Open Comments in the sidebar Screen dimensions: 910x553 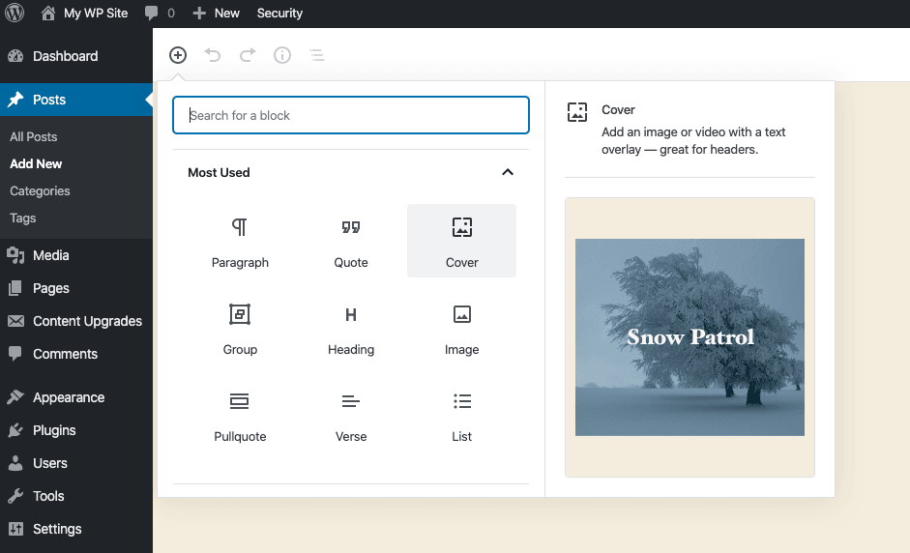(76, 354)
